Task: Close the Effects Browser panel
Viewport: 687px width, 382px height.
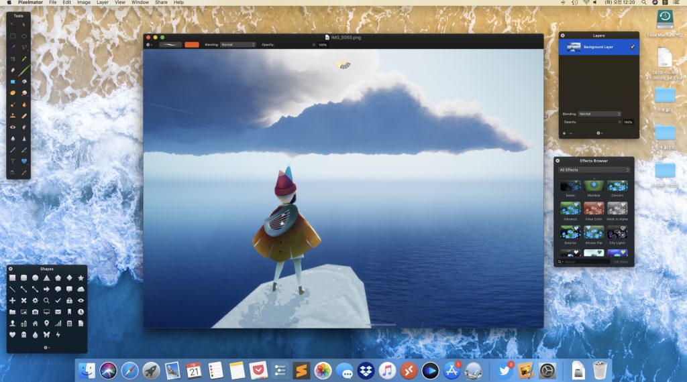Action: [x=558, y=161]
